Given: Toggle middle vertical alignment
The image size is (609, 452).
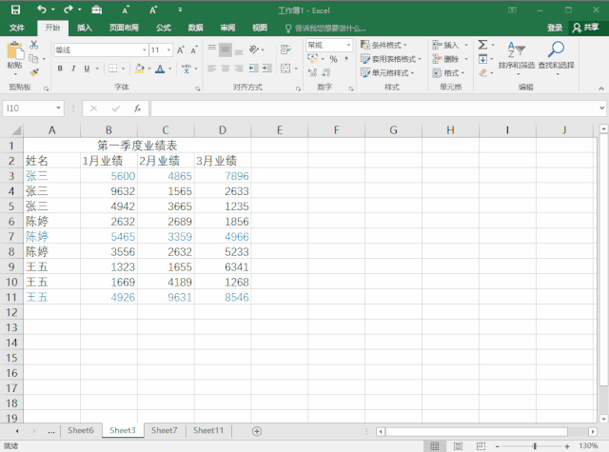Looking at the screenshot, I should [x=226, y=49].
